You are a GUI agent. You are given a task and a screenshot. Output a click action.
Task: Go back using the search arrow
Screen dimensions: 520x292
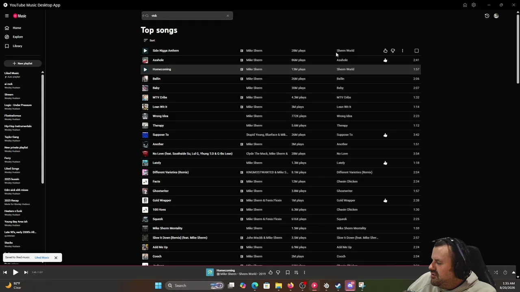(x=144, y=16)
